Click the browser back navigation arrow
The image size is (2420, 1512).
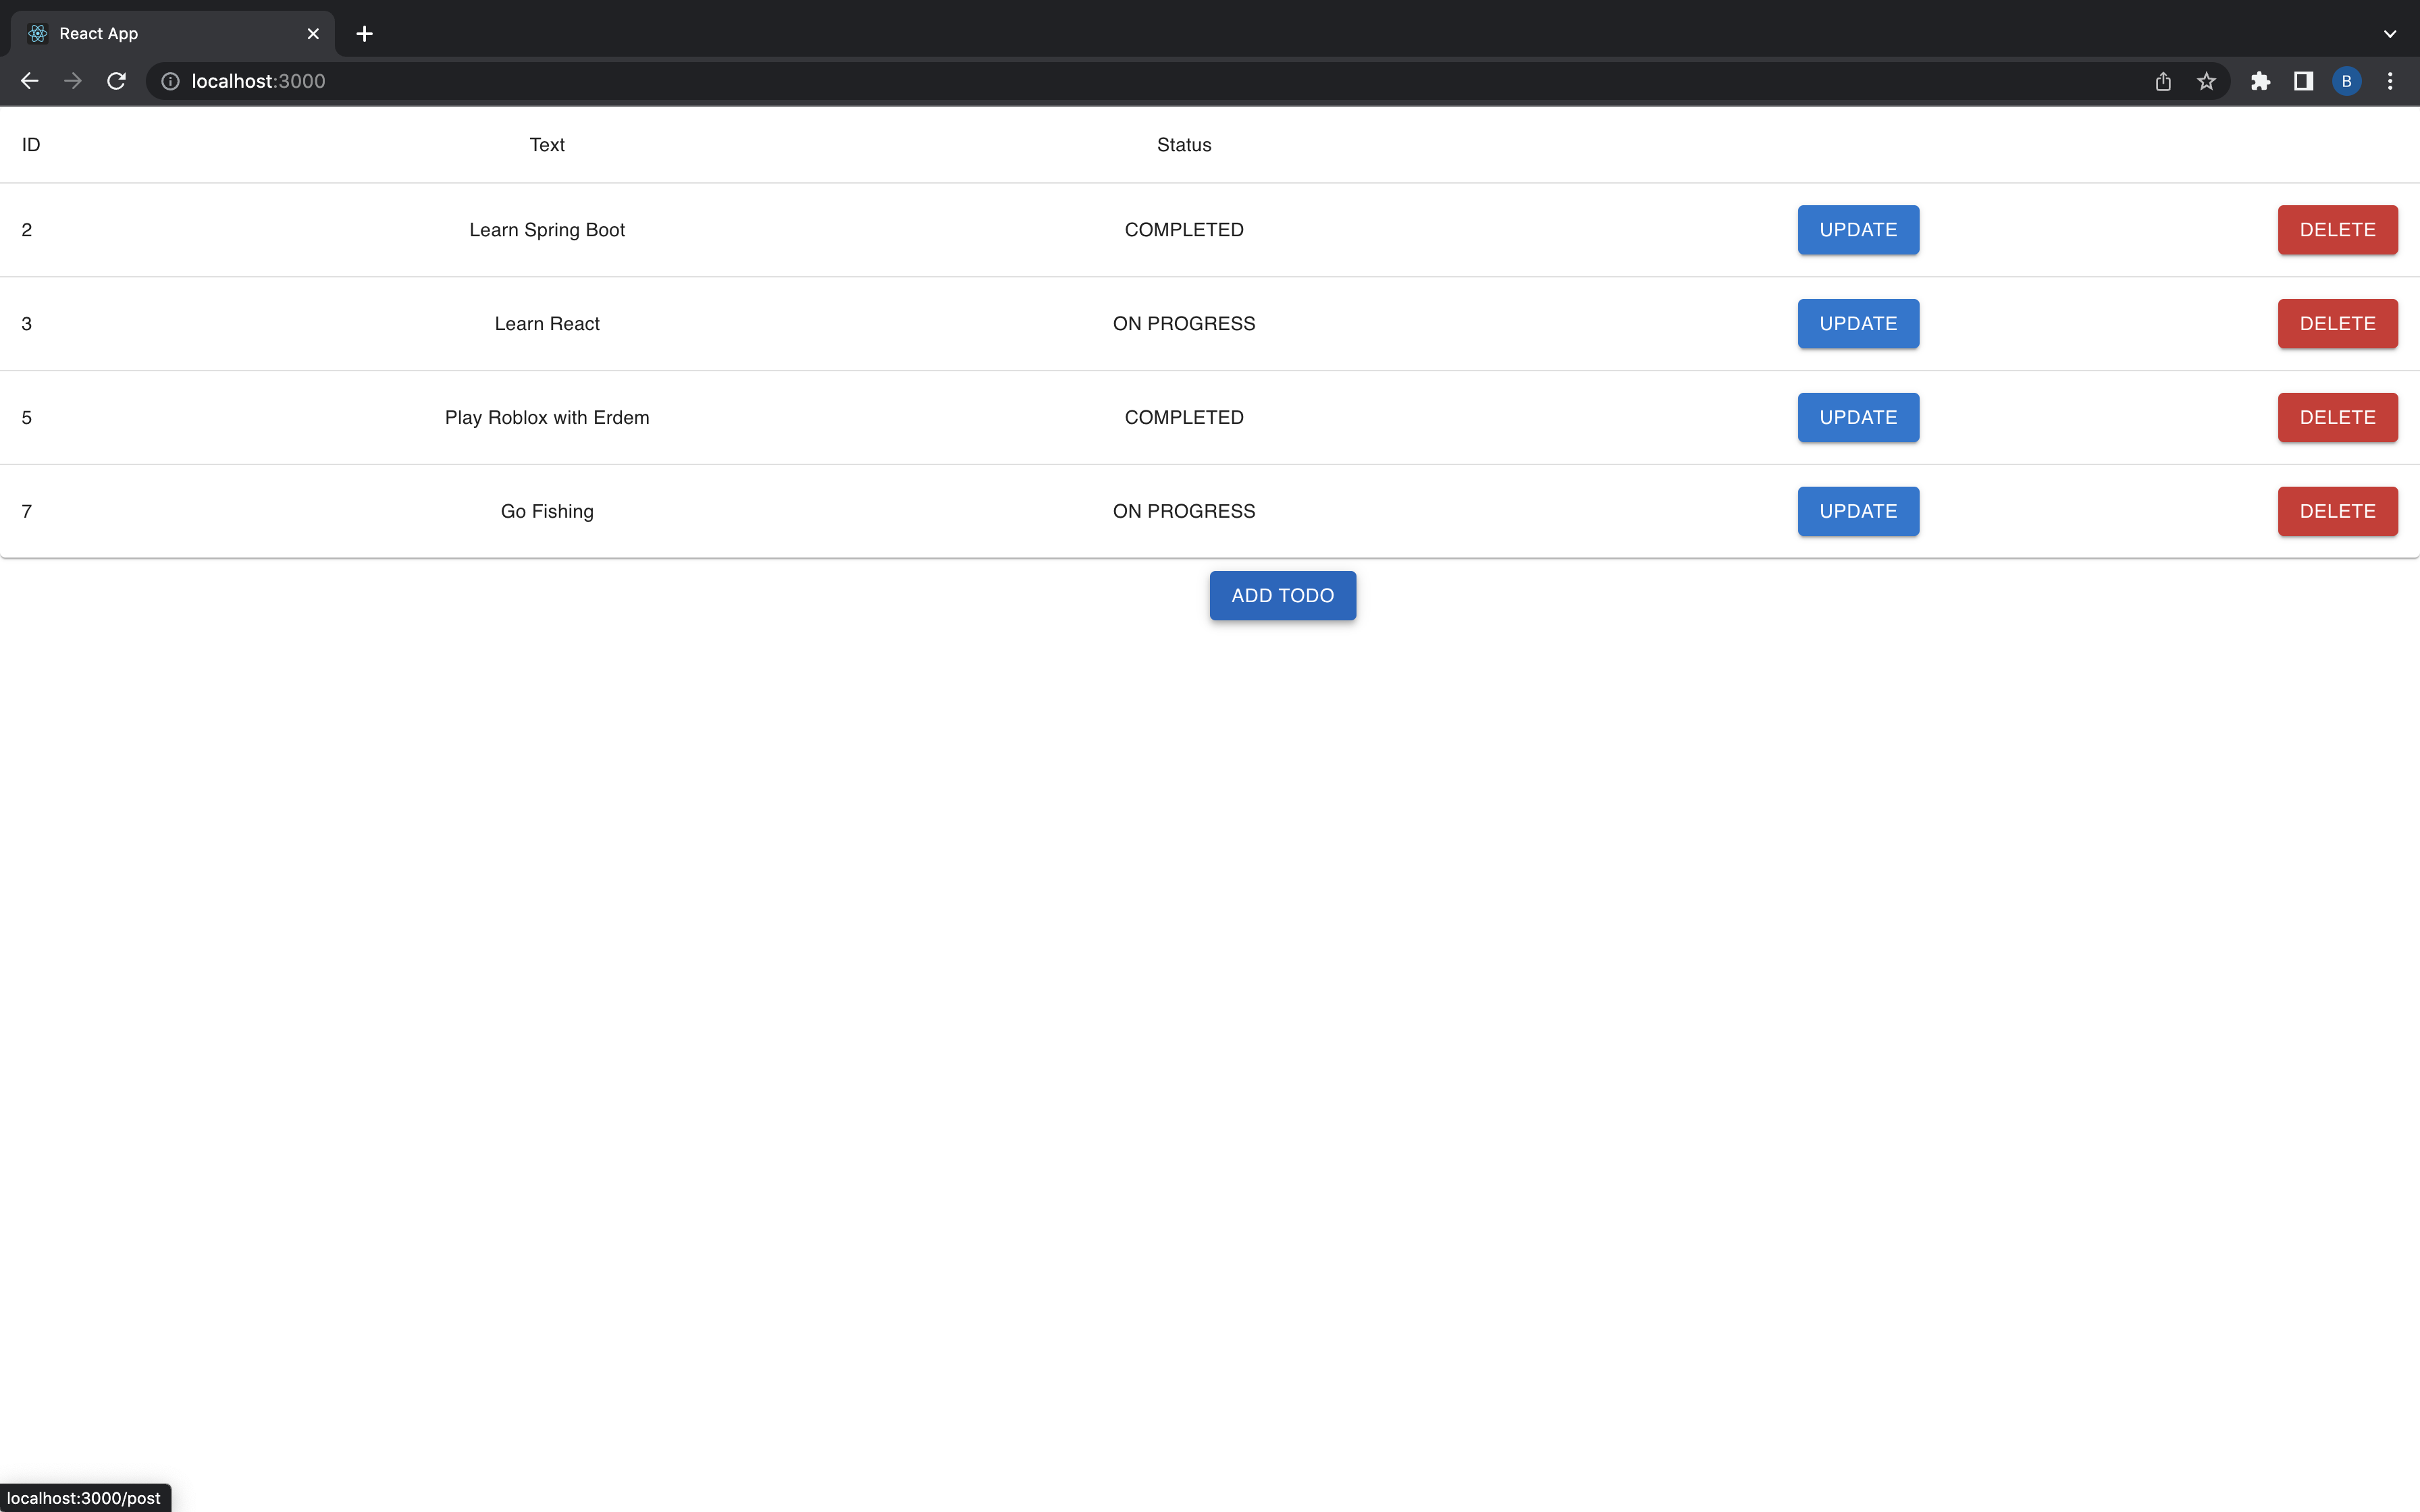29,81
